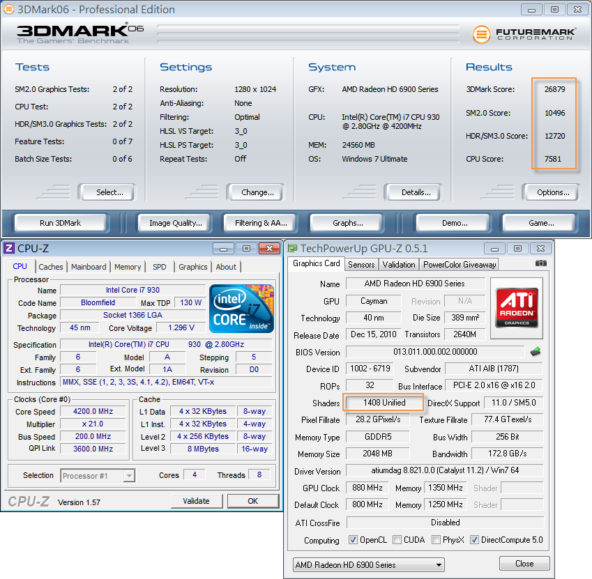
Task: Click OK in CPU-Z
Action: pyautogui.click(x=252, y=501)
